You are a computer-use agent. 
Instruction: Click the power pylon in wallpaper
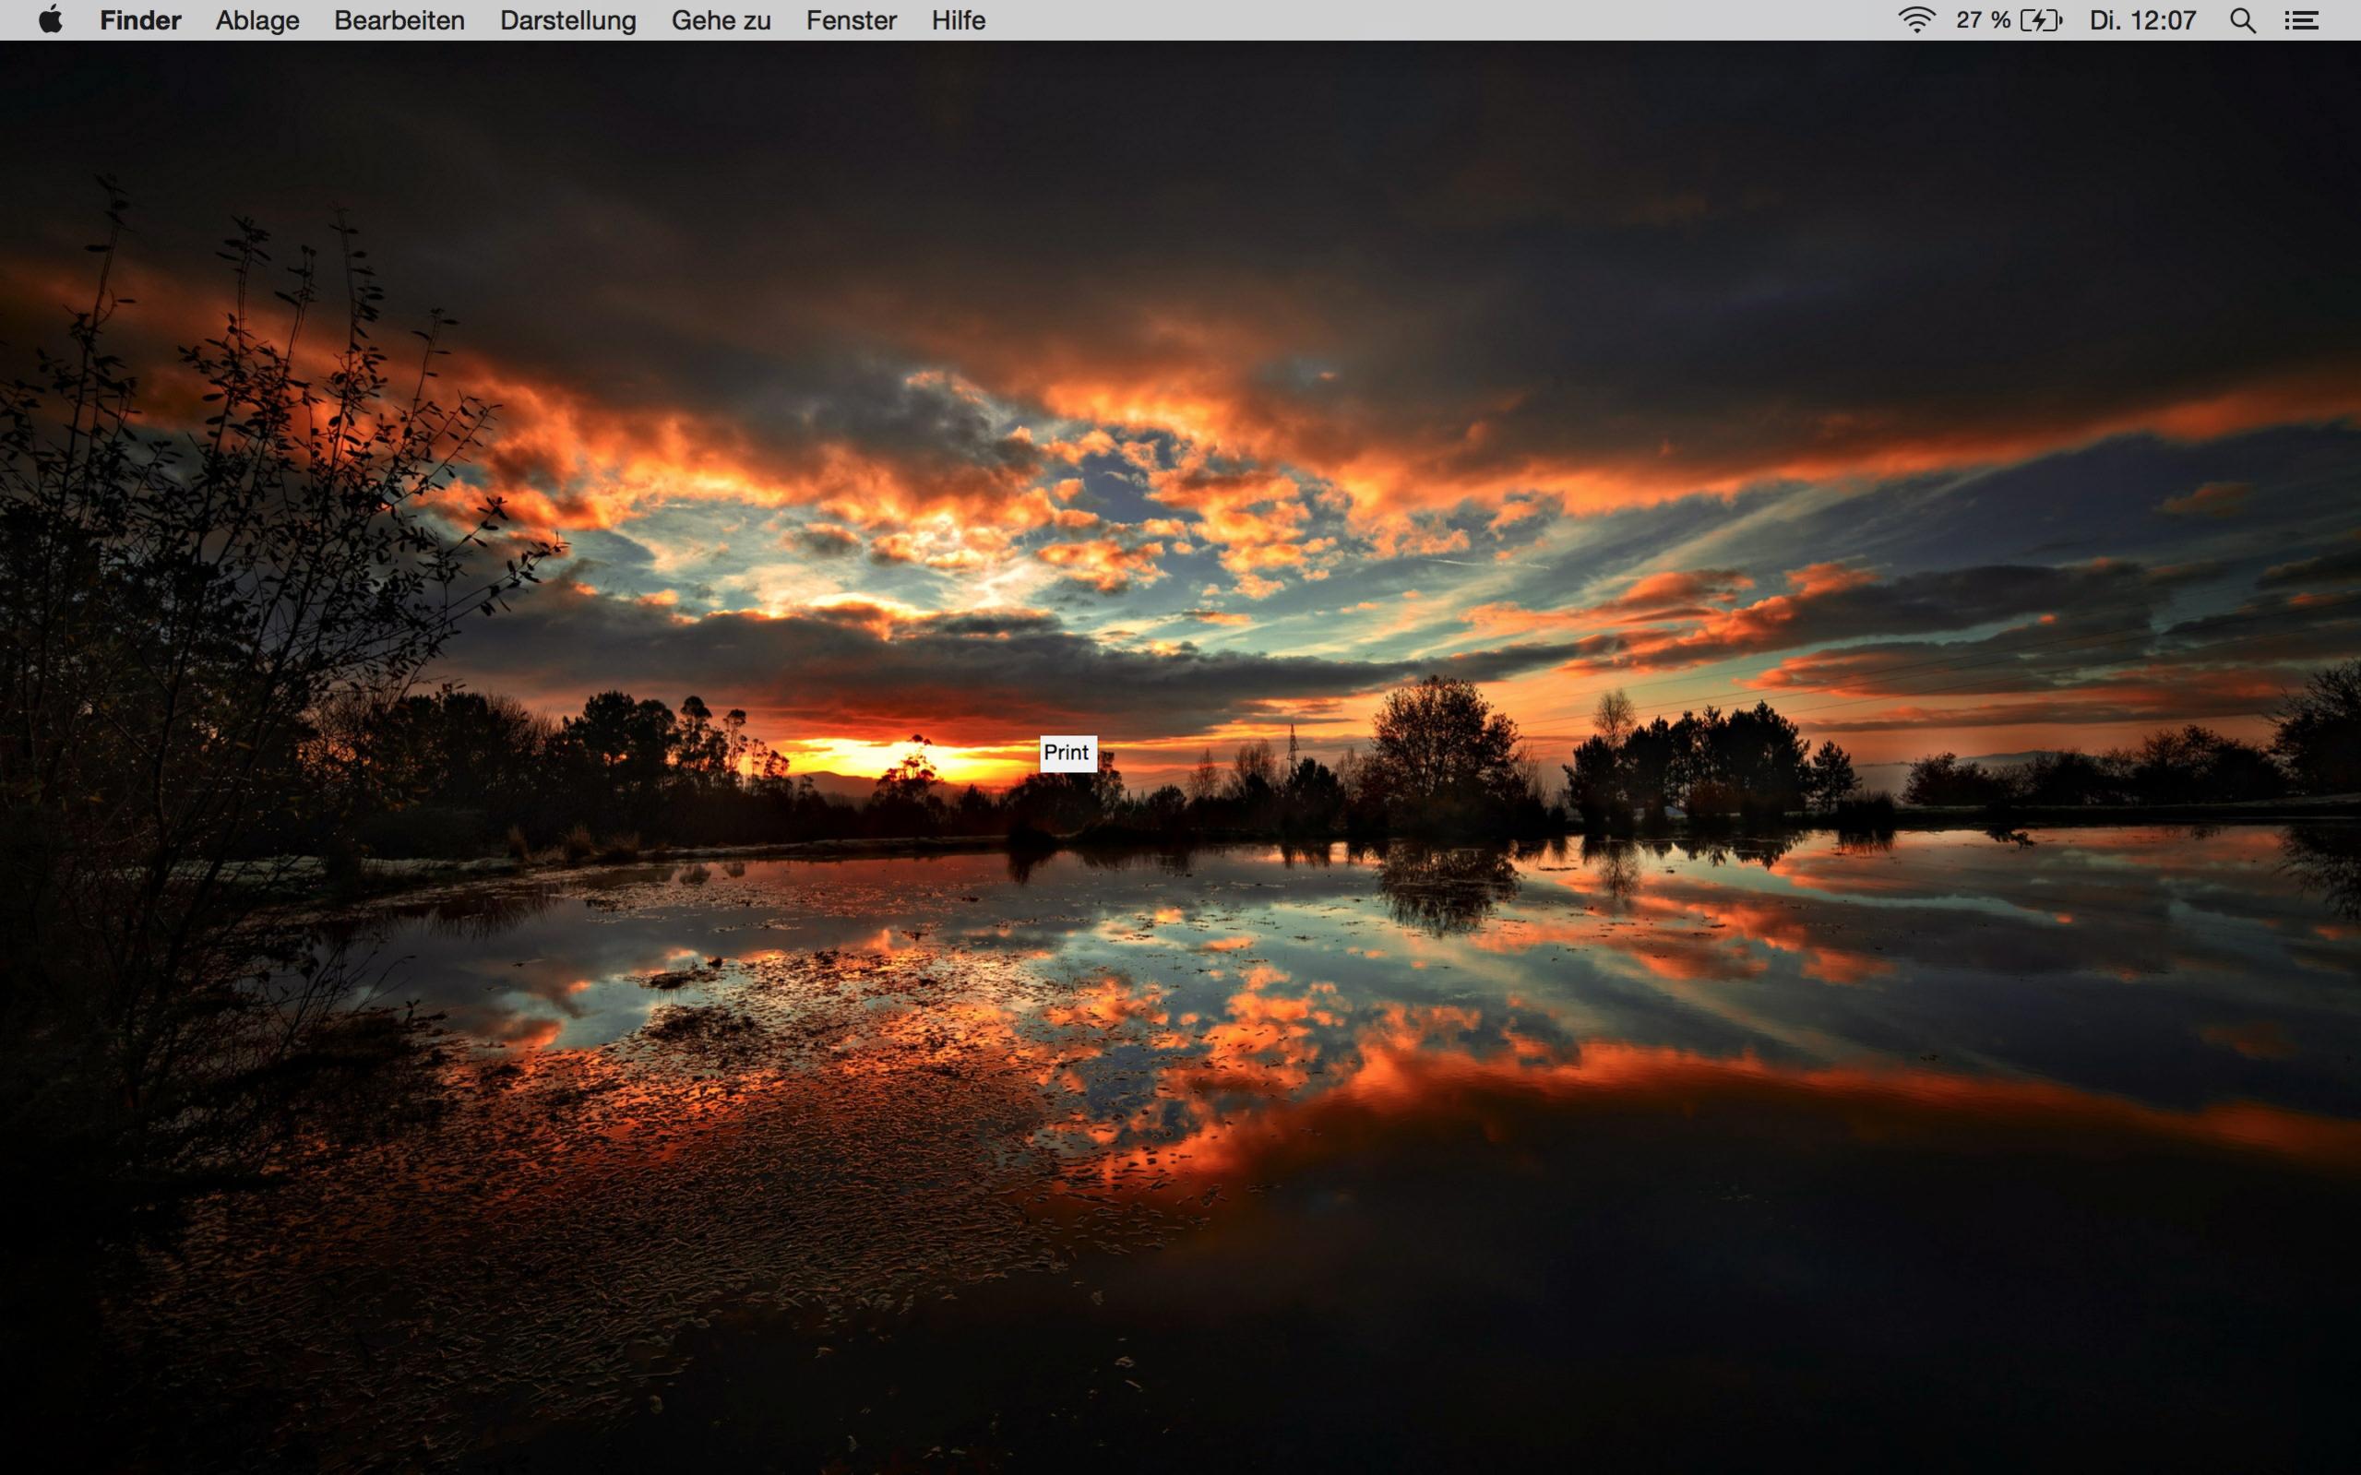pyautogui.click(x=1293, y=747)
